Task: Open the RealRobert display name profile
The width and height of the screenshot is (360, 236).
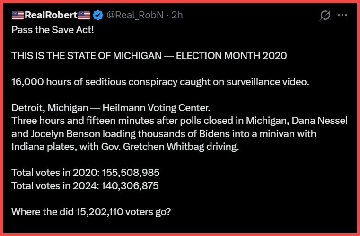Action: click(x=51, y=15)
